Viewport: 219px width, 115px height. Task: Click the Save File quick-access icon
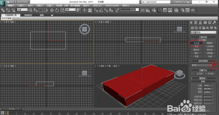point(16,2)
